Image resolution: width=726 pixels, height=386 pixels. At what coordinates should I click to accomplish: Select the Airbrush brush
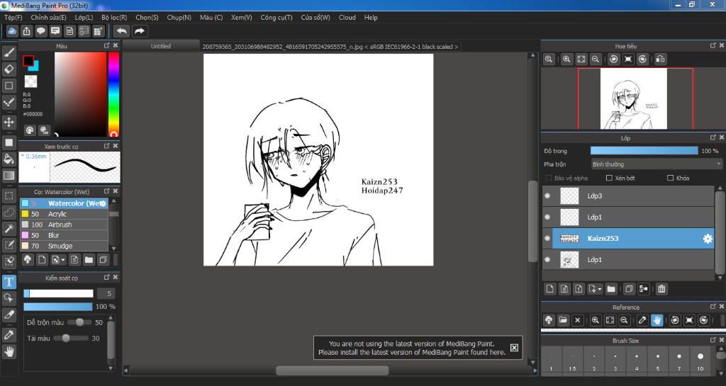coord(64,225)
